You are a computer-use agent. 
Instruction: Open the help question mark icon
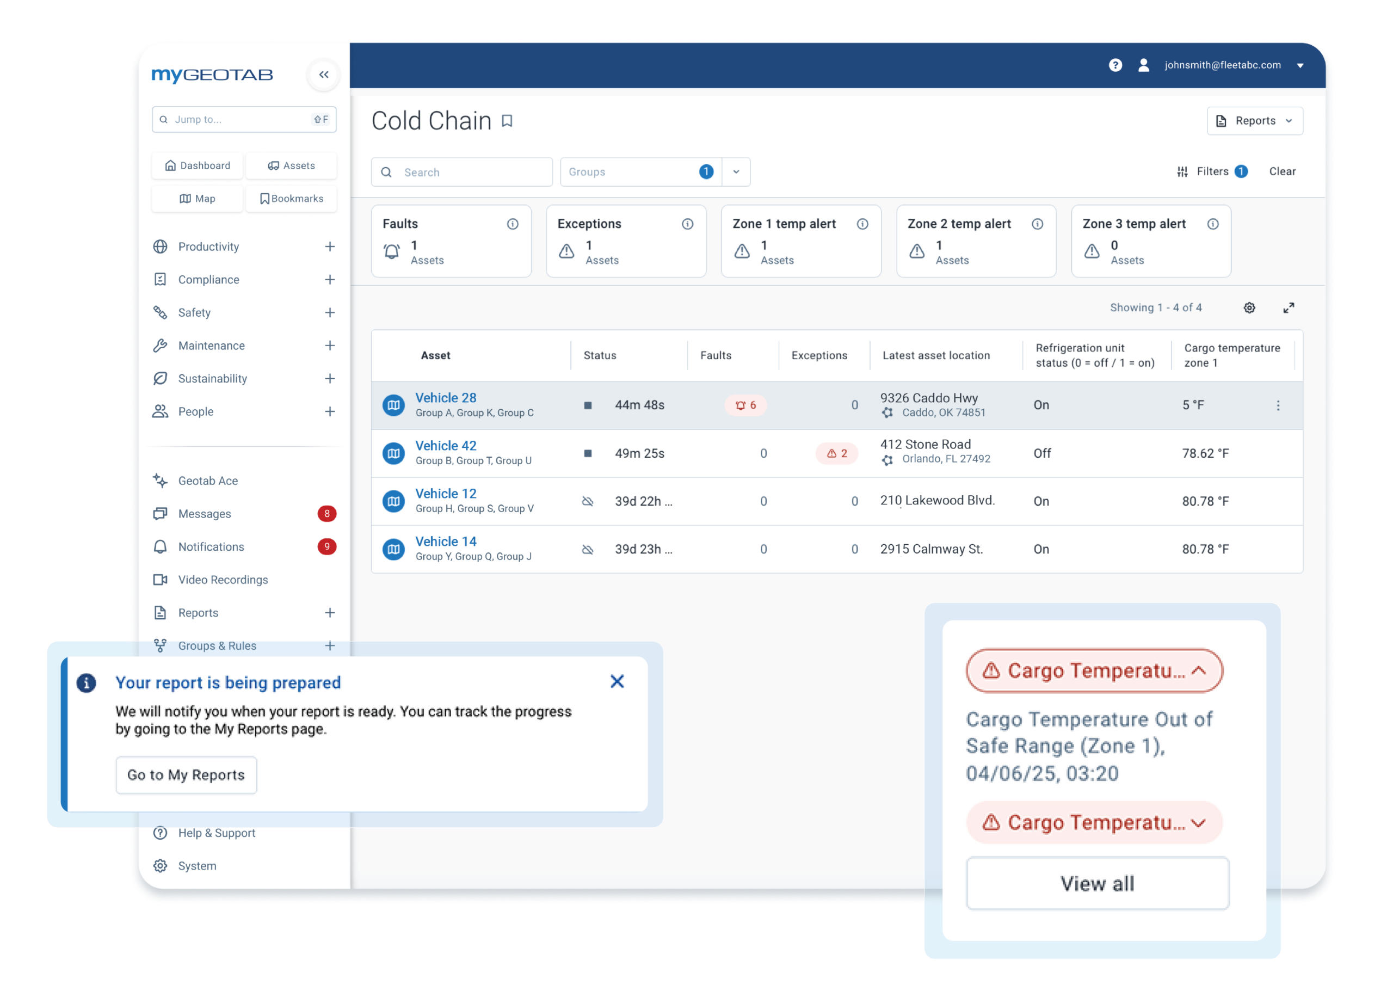pyautogui.click(x=1115, y=65)
